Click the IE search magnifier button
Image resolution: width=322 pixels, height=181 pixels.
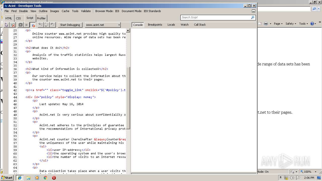pyautogui.click(x=314, y=9)
